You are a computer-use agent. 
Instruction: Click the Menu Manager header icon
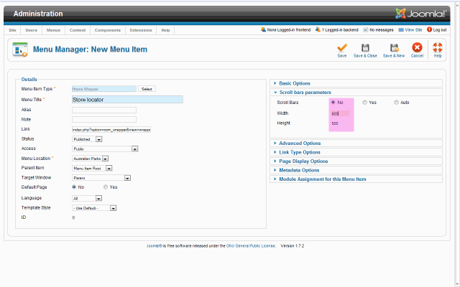[x=19, y=50]
